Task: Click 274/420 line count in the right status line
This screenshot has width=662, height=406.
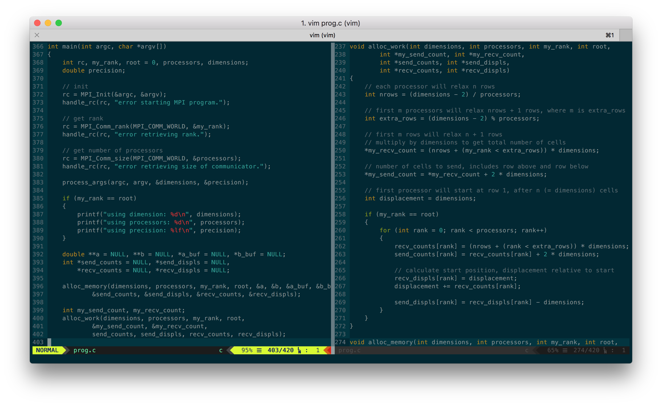Action: (586, 350)
